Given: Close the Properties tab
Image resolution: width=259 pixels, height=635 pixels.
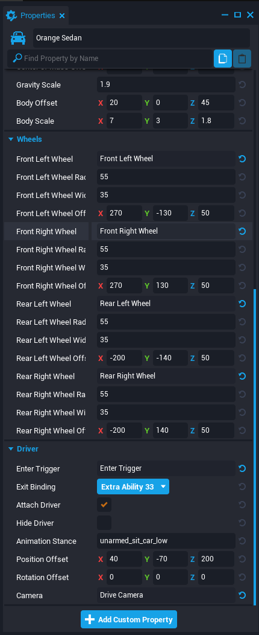Looking at the screenshot, I should click(x=62, y=16).
